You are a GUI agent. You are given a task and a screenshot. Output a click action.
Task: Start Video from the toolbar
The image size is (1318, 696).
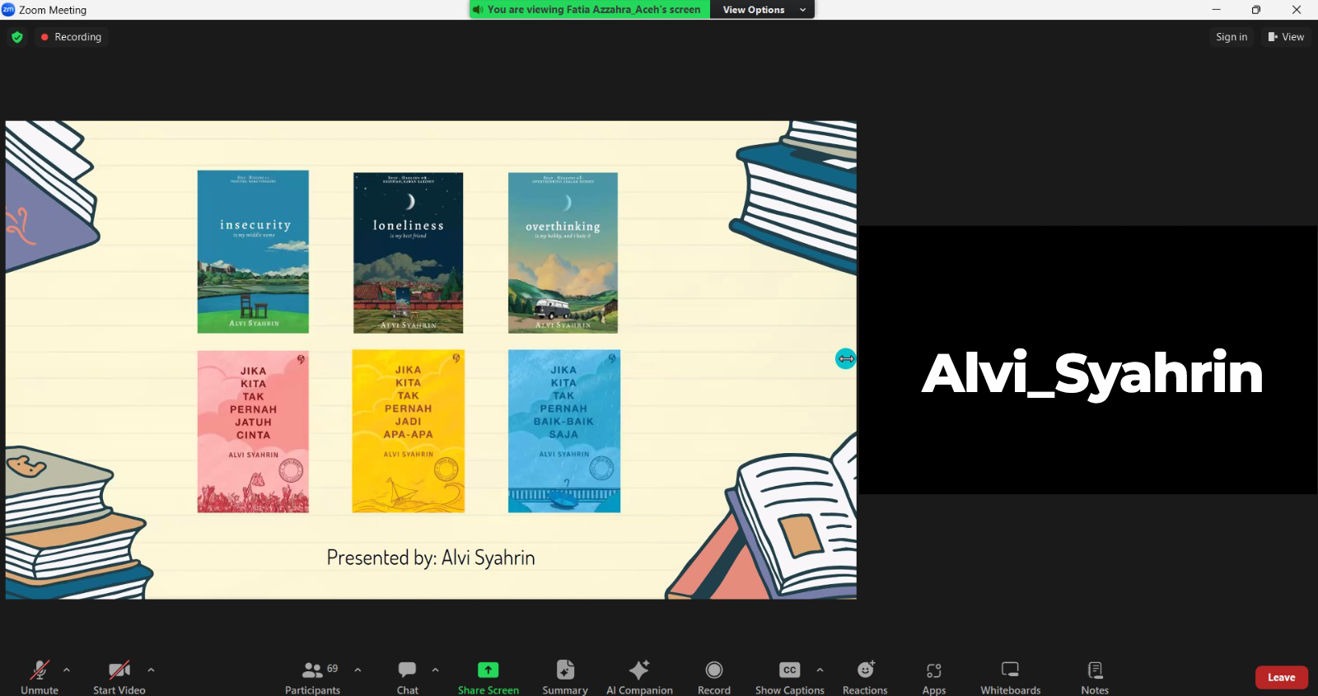pos(119,677)
